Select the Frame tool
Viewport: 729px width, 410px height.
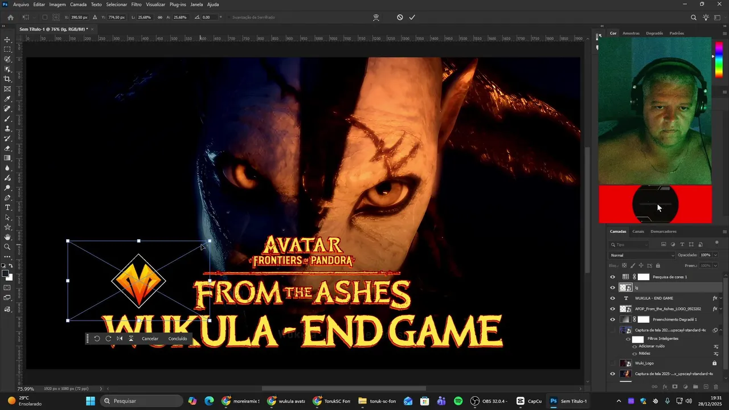tap(7, 89)
